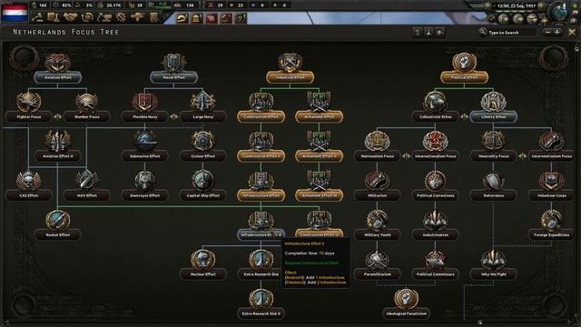Select the Naval Effort focus

(x=173, y=68)
